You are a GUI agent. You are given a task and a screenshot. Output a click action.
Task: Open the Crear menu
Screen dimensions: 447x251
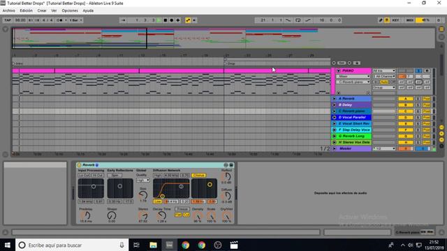(x=42, y=10)
